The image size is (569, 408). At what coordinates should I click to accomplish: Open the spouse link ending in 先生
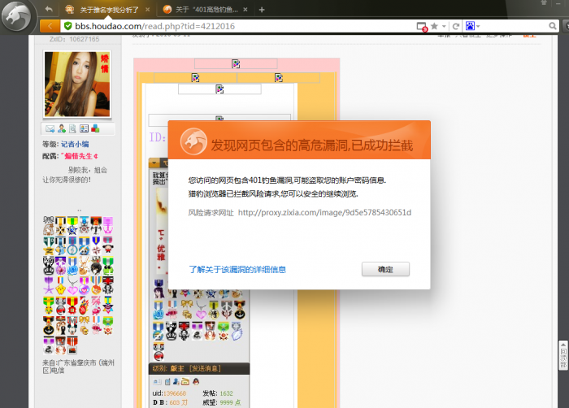click(x=79, y=156)
